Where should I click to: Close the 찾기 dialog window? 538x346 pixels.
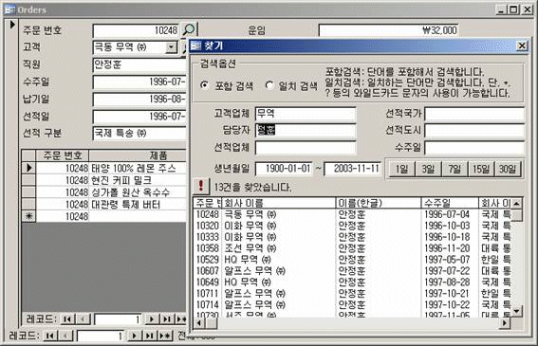coord(522,46)
